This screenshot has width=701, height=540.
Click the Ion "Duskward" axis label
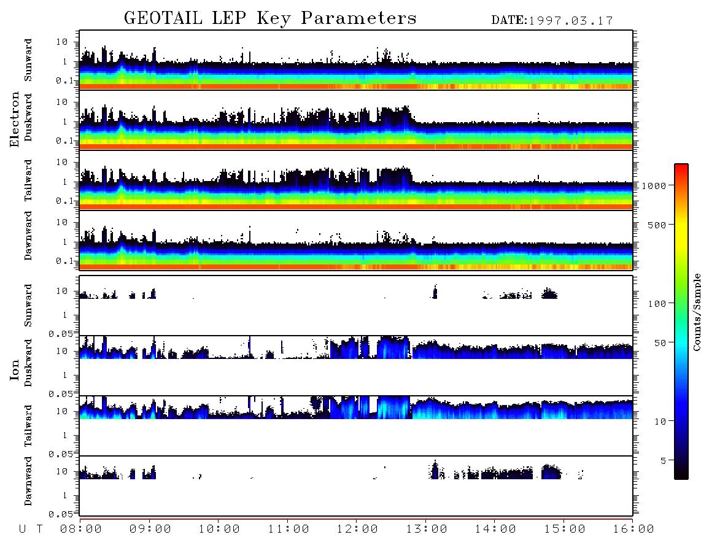28,363
